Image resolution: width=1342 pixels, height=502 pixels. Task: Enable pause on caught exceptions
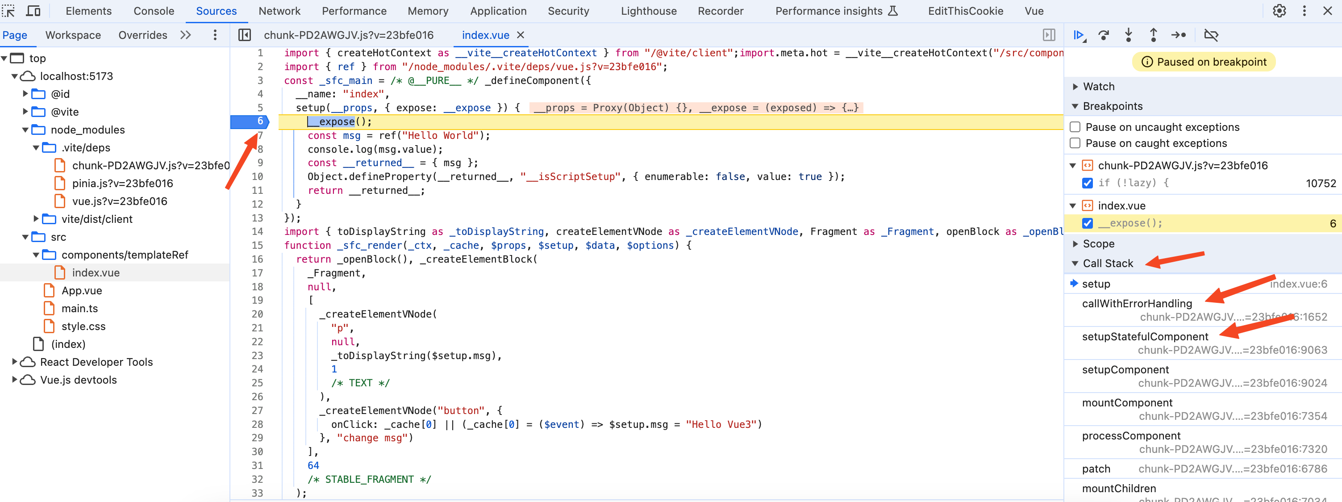(x=1075, y=143)
